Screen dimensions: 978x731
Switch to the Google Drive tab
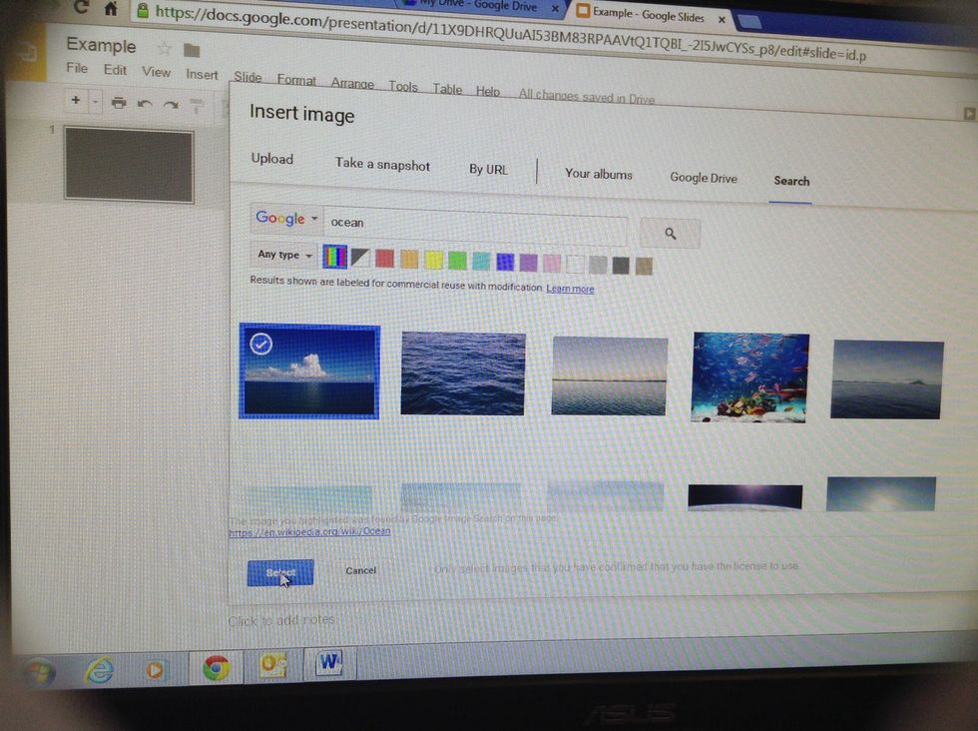[704, 178]
